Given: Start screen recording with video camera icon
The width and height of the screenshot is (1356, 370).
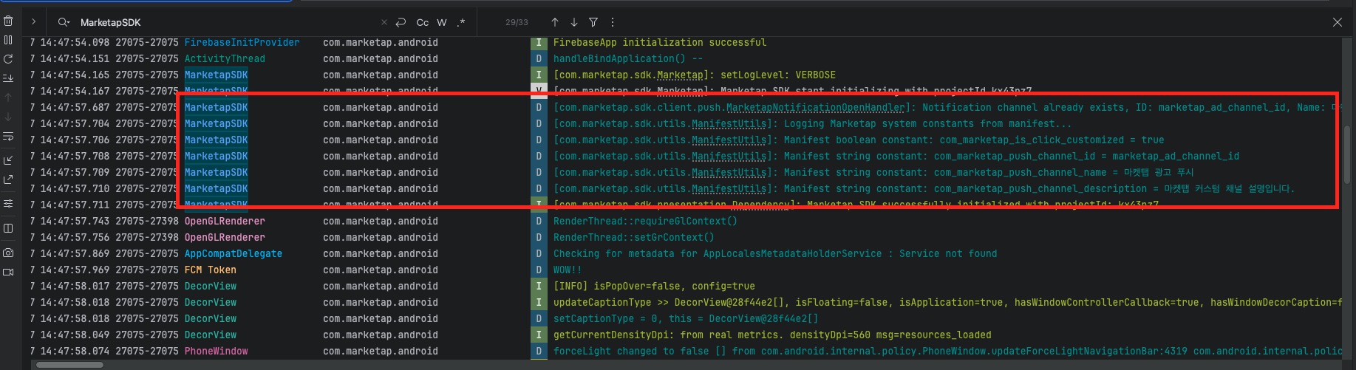Looking at the screenshot, I should 8,272.
